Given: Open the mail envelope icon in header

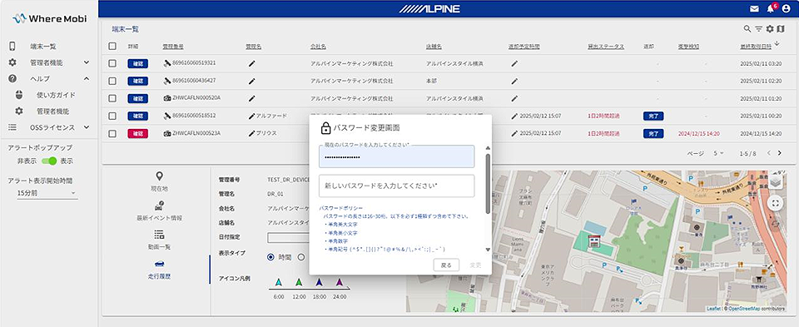Looking at the screenshot, I should [754, 8].
